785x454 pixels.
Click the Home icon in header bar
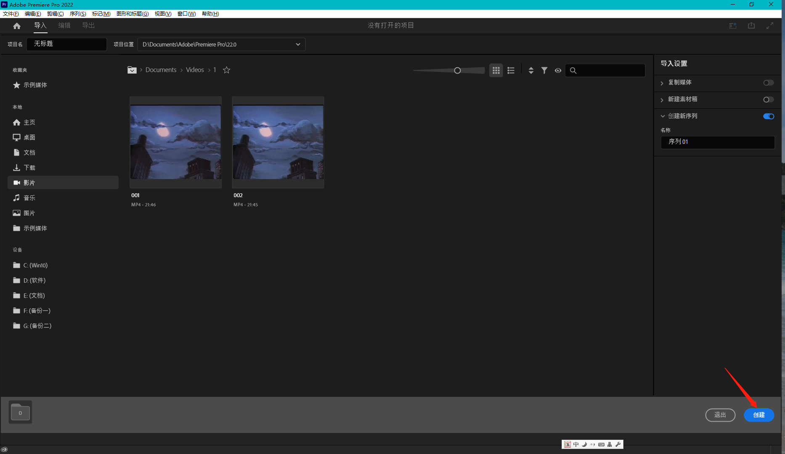(x=17, y=26)
